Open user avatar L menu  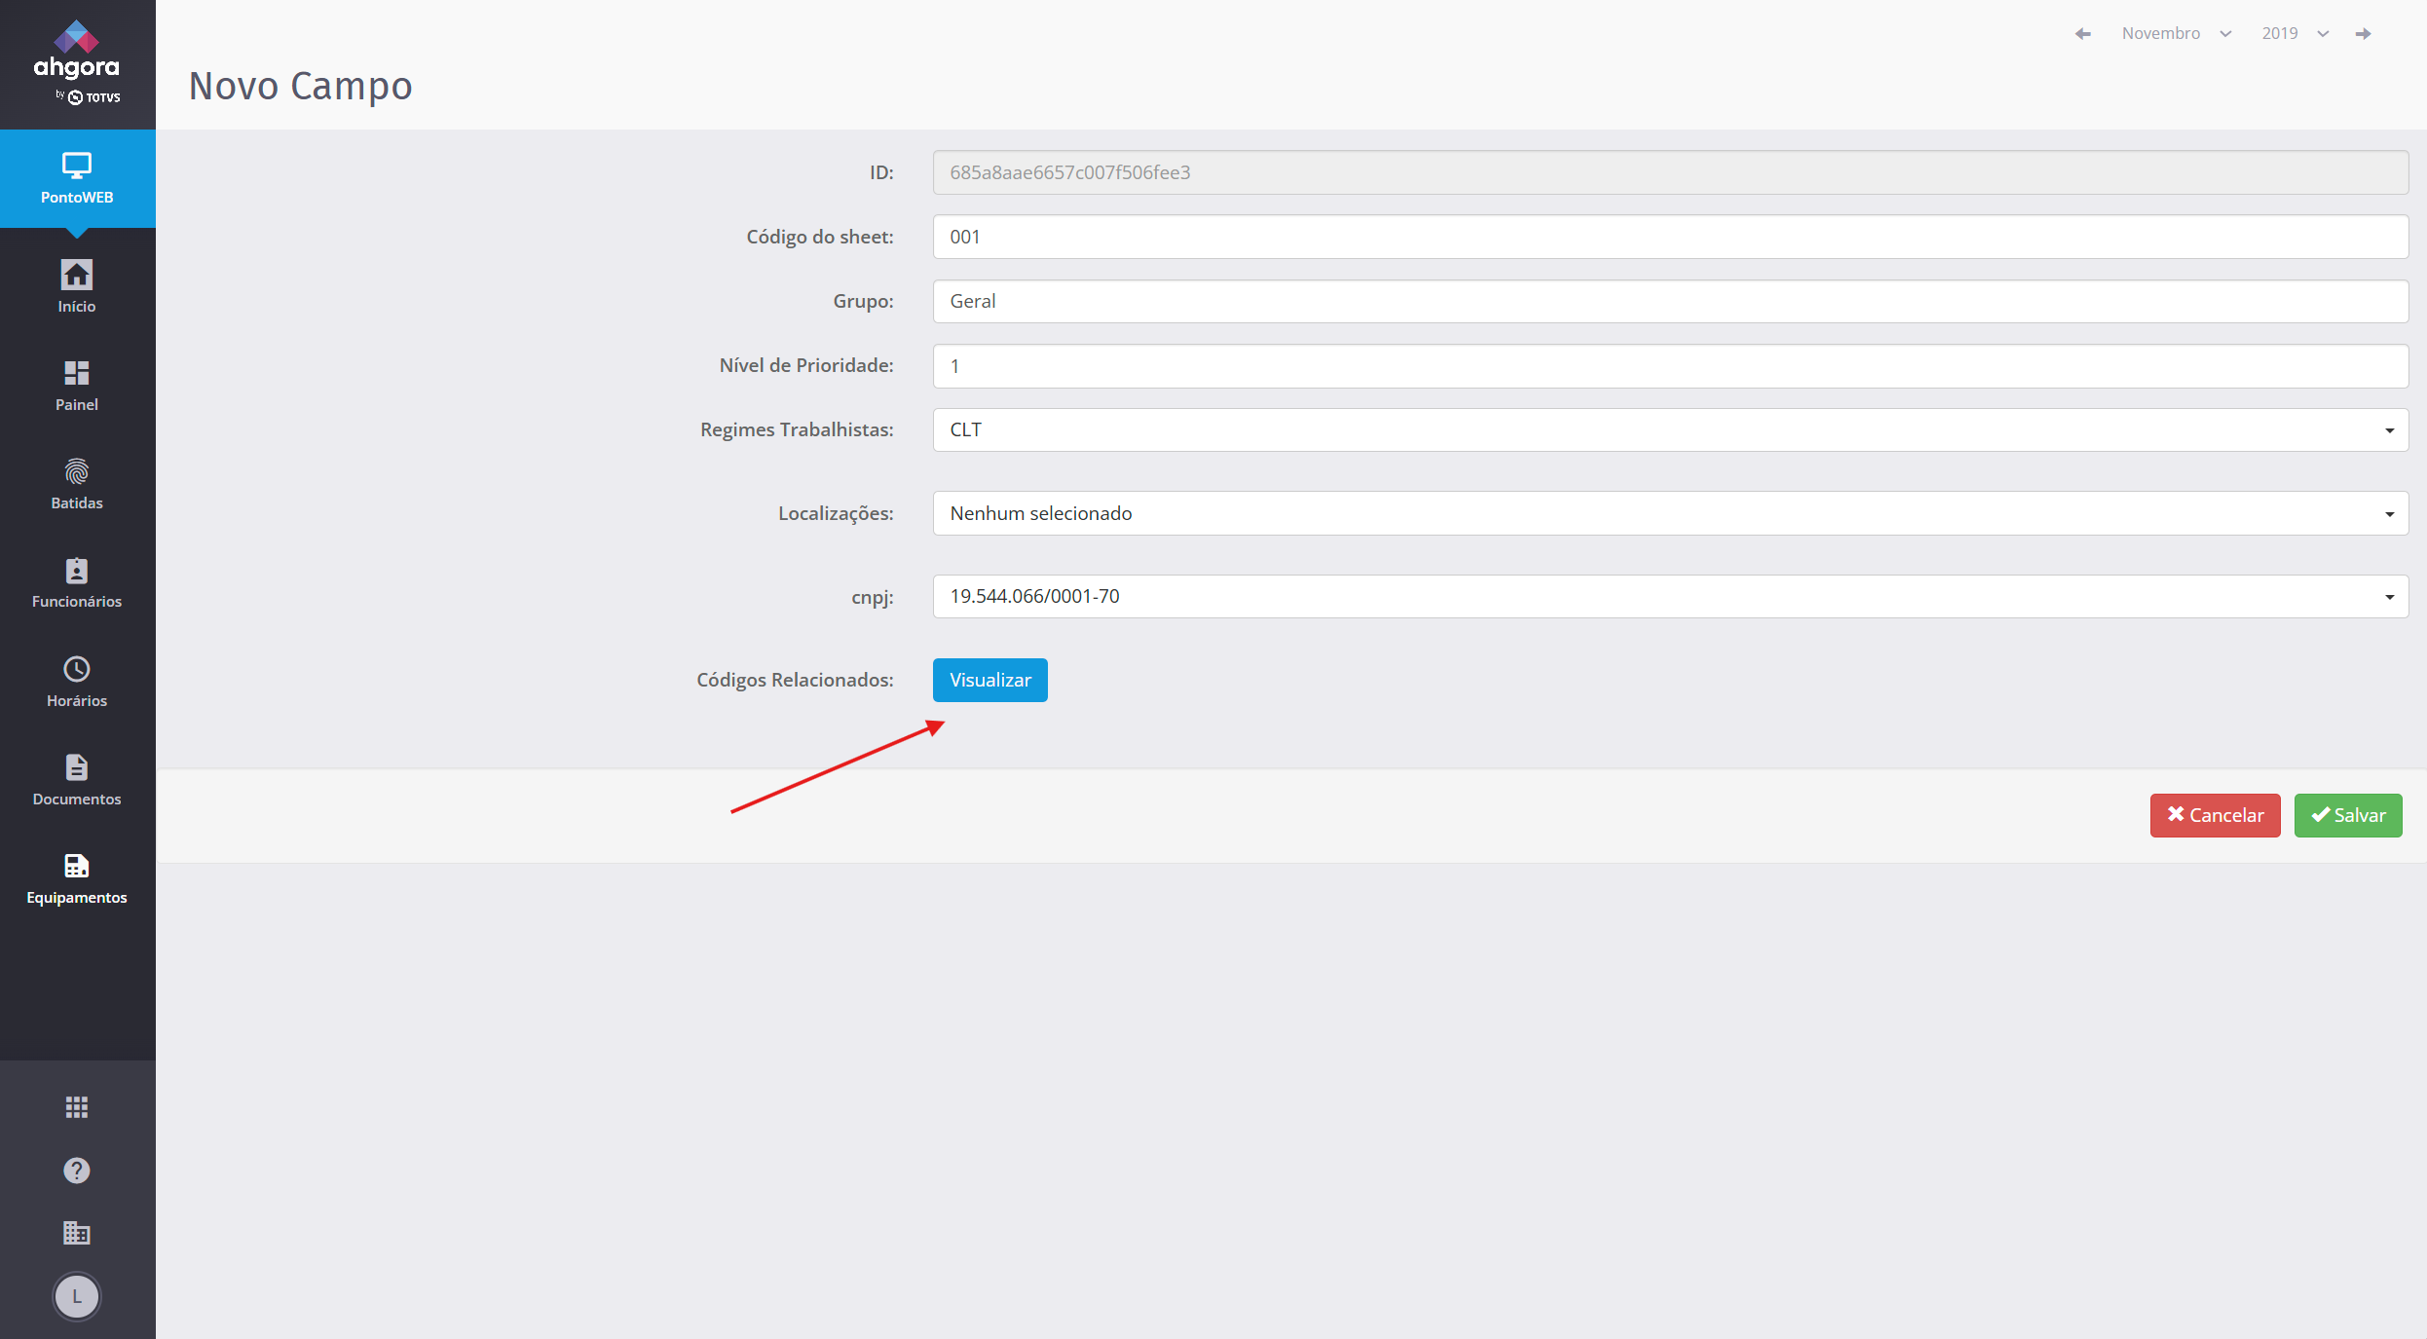point(77,1297)
